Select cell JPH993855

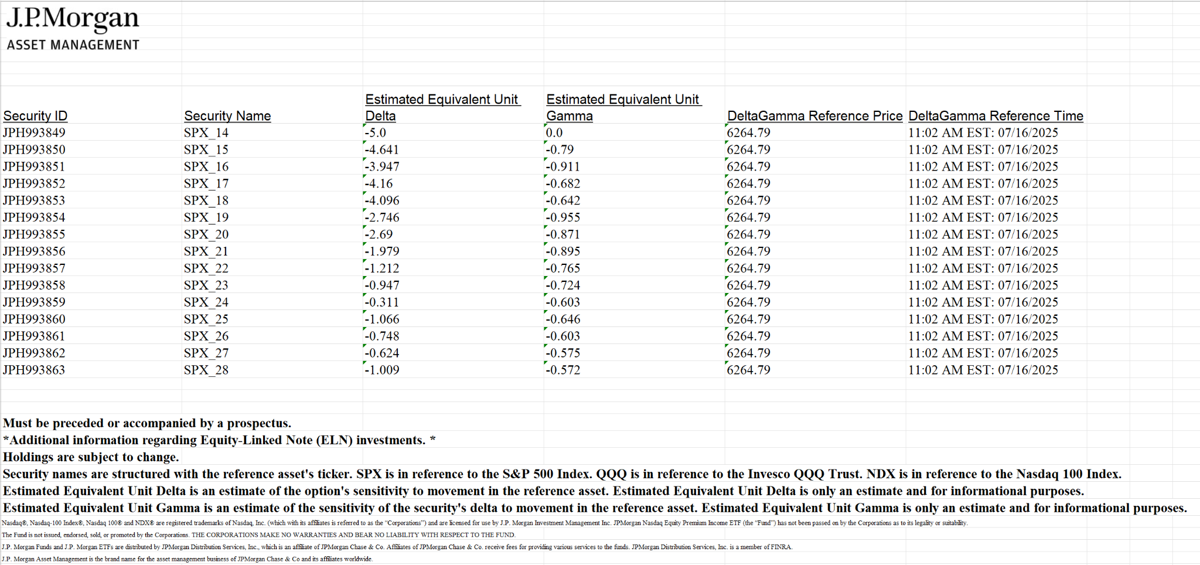click(34, 235)
